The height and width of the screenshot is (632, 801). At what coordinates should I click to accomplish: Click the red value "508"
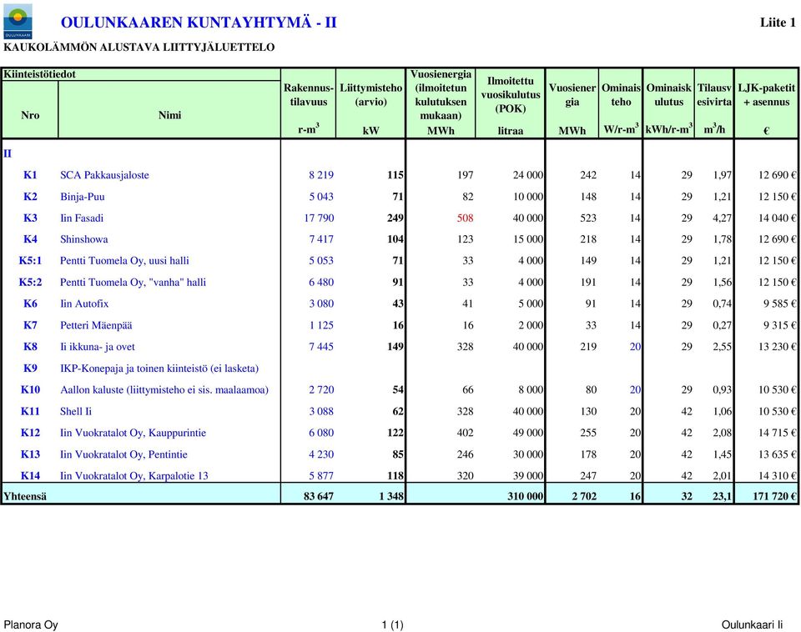click(x=466, y=218)
